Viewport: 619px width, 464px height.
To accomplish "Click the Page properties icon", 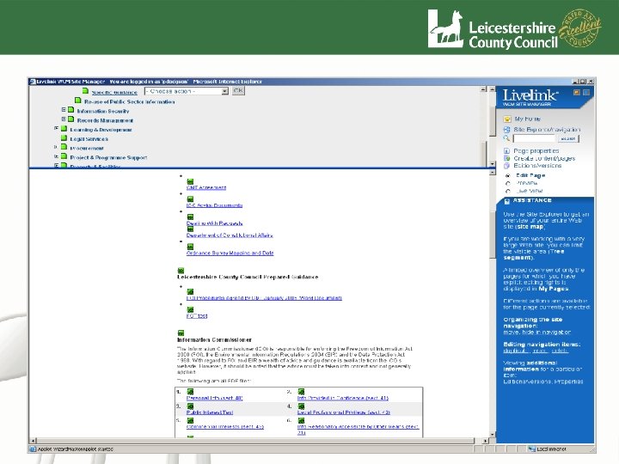I will [x=507, y=150].
